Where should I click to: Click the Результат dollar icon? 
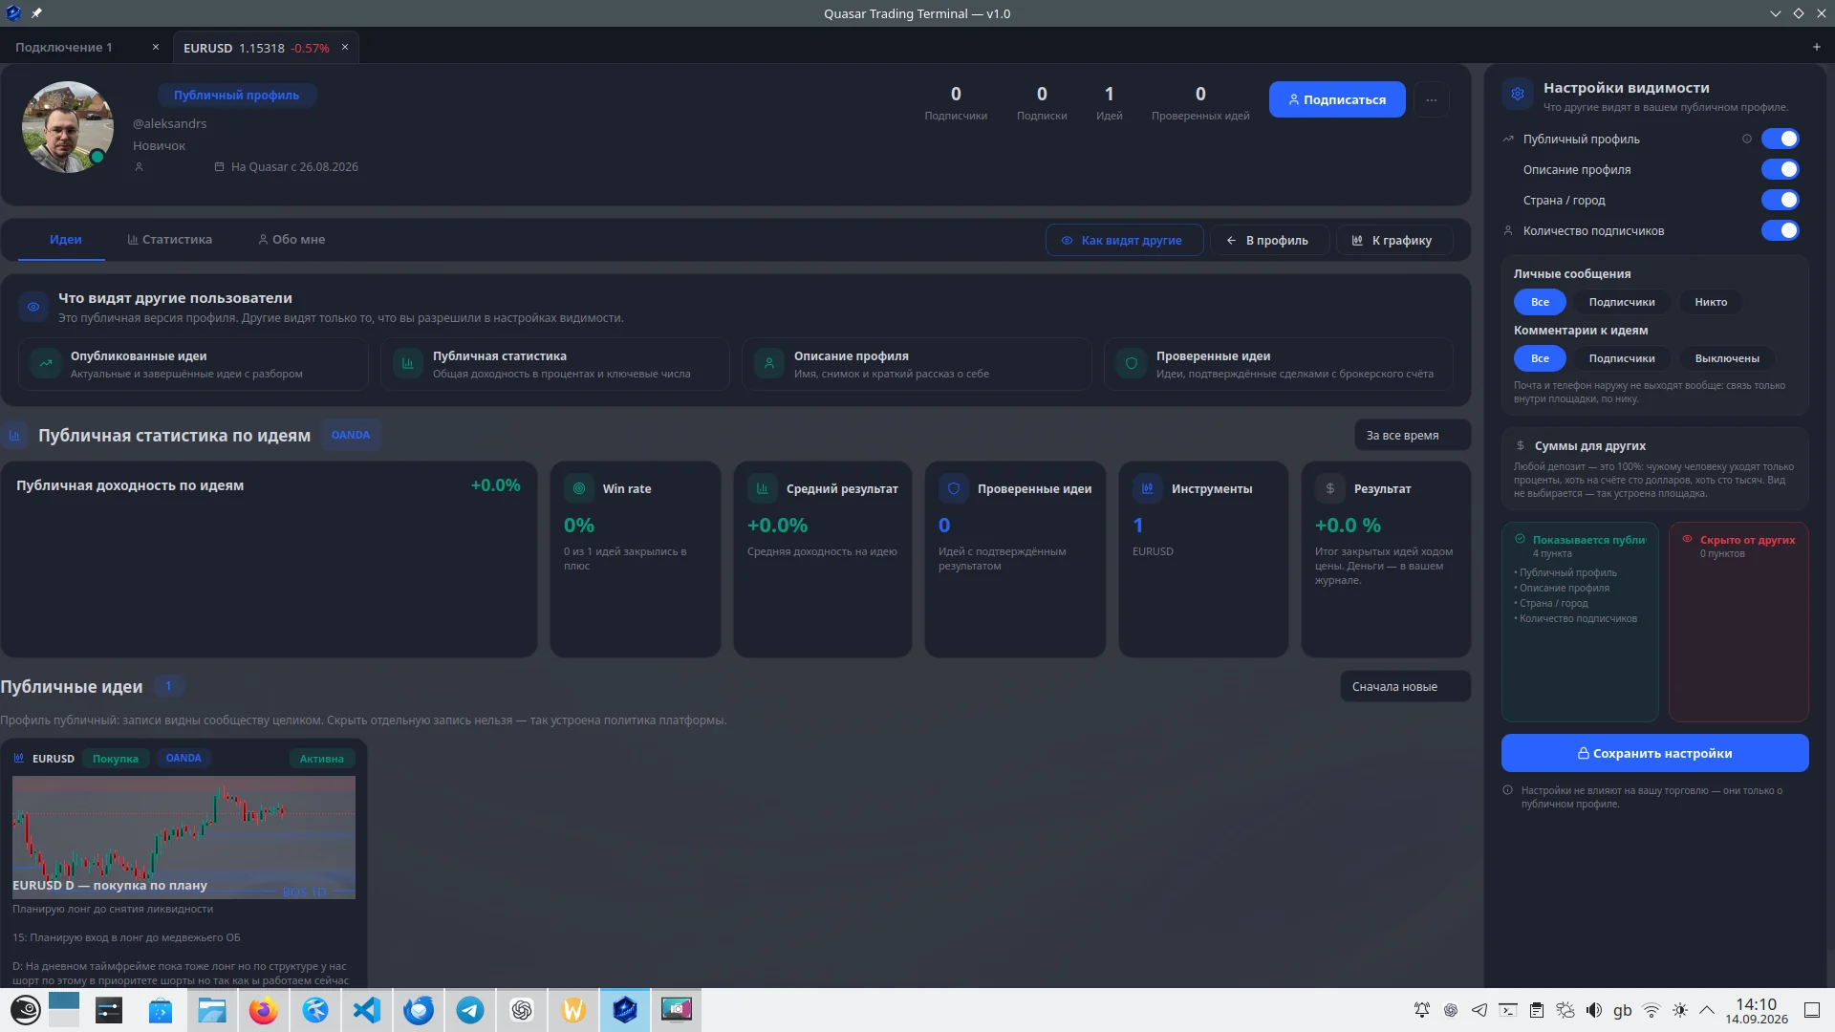click(1329, 488)
